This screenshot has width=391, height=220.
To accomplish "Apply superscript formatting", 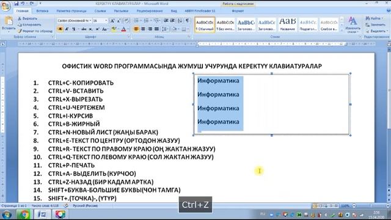I will [x=97, y=29].
